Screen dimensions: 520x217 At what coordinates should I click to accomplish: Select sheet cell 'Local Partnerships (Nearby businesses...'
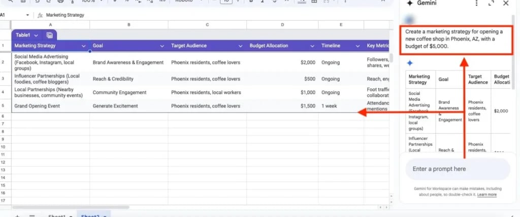click(x=50, y=92)
